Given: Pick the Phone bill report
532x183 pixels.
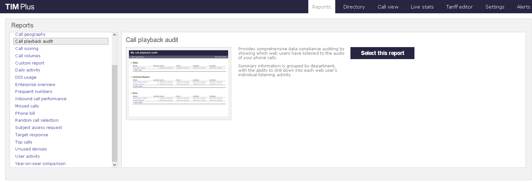Looking at the screenshot, I should [25, 113].
